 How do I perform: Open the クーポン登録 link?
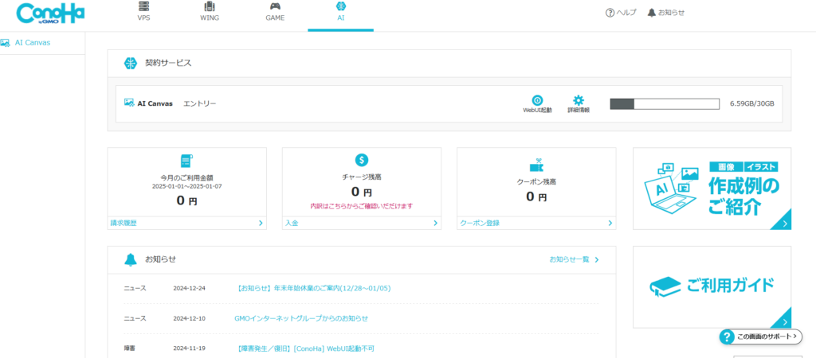tap(480, 223)
